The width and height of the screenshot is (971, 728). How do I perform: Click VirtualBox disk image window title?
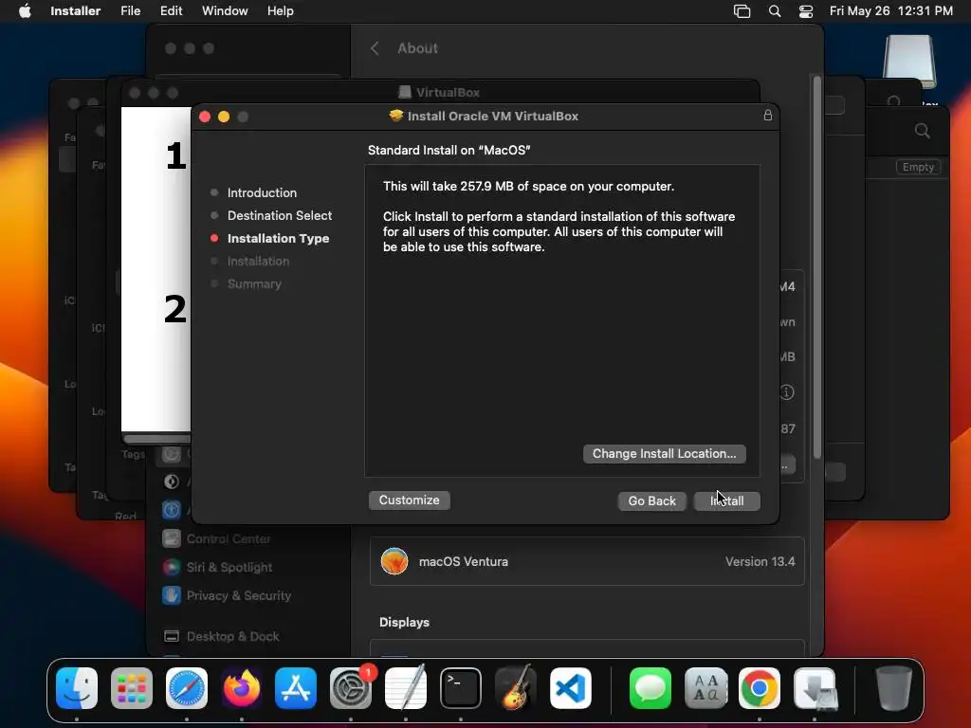click(448, 92)
